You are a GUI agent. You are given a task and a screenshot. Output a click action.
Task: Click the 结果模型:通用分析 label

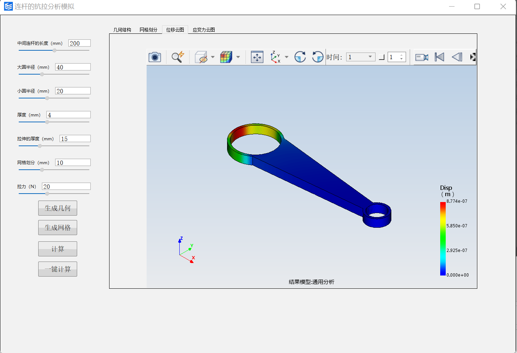tap(312, 282)
